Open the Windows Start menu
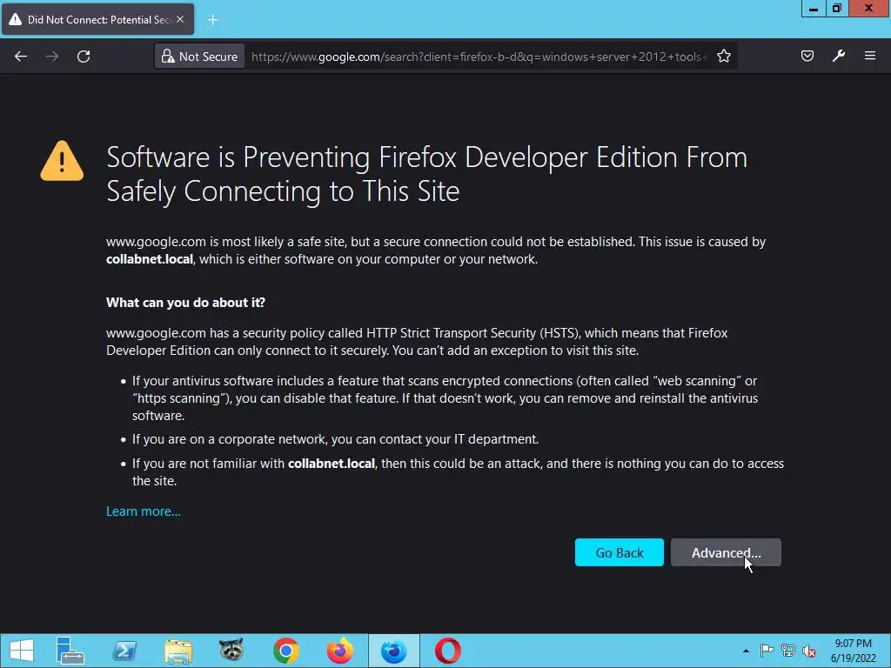Screen dimensions: 891x668 [x=22, y=651]
